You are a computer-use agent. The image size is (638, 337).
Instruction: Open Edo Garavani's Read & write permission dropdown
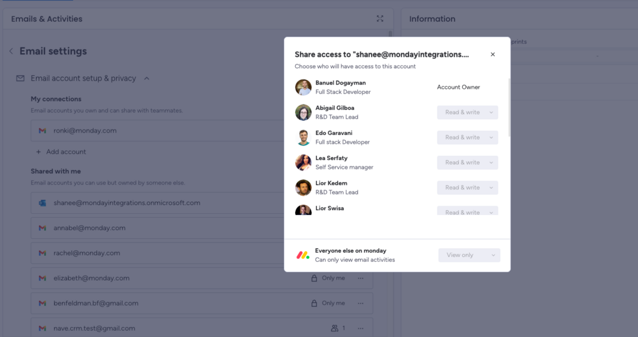[x=467, y=138]
